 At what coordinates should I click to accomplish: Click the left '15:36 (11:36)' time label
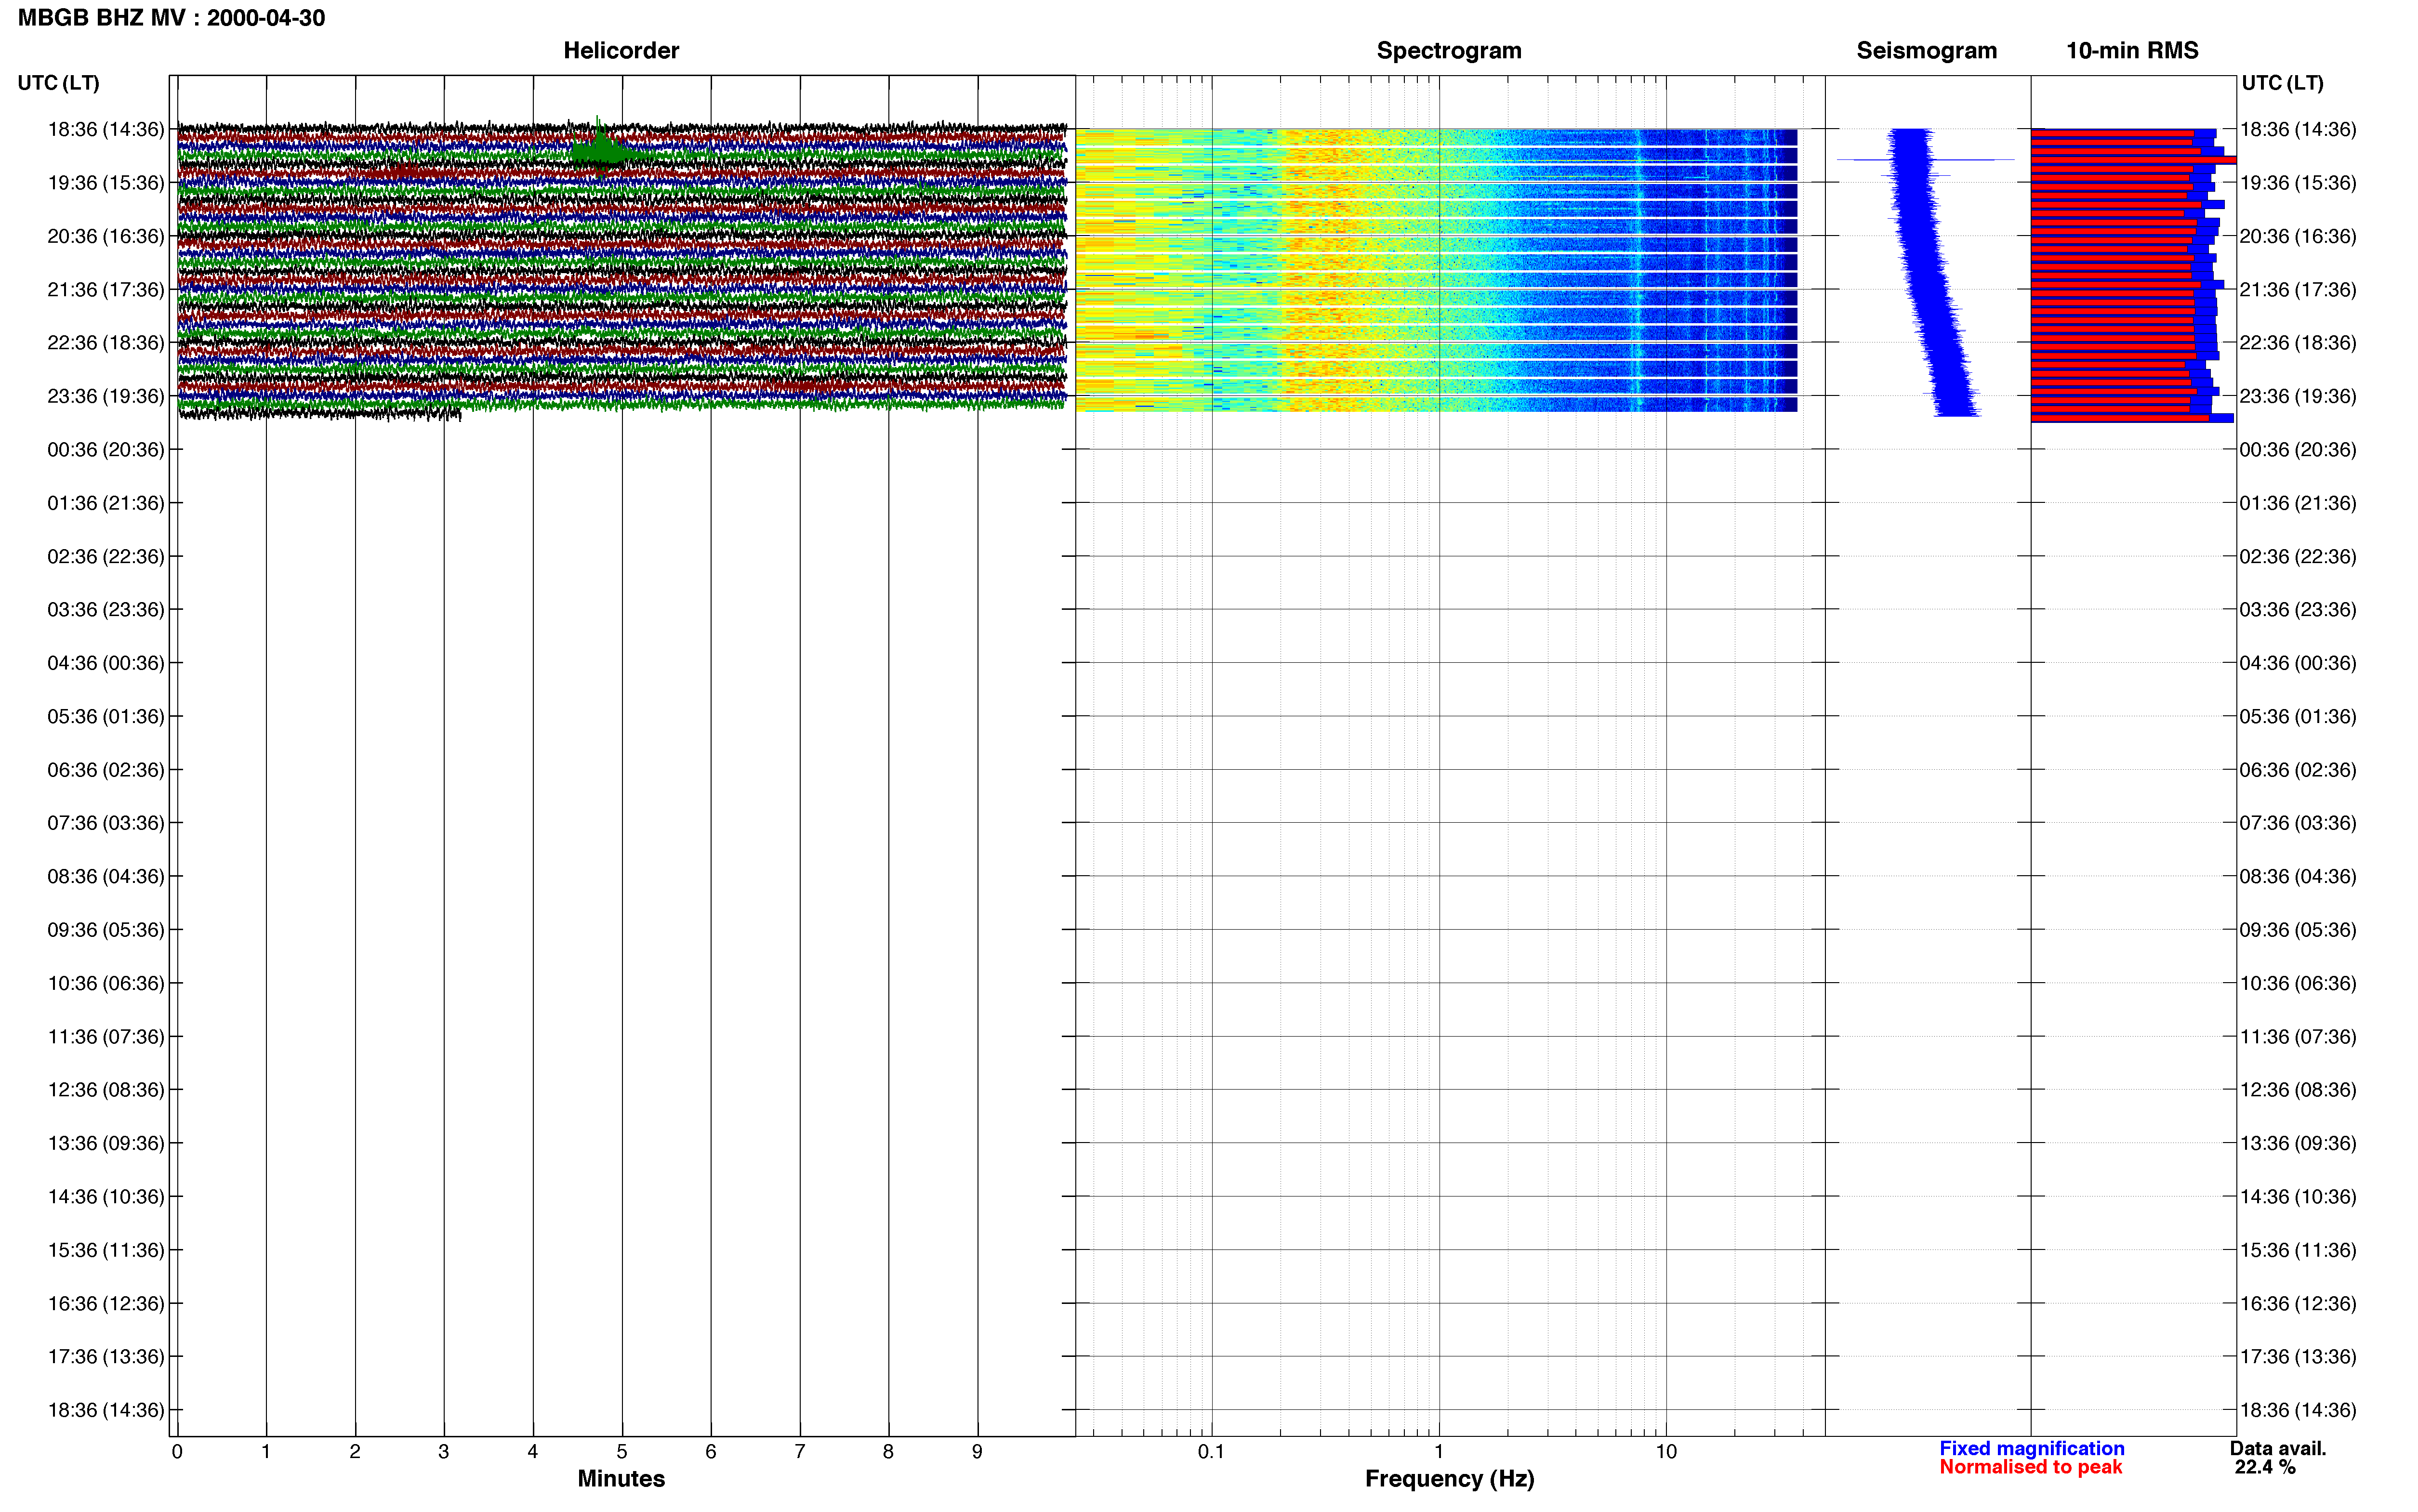point(106,1250)
